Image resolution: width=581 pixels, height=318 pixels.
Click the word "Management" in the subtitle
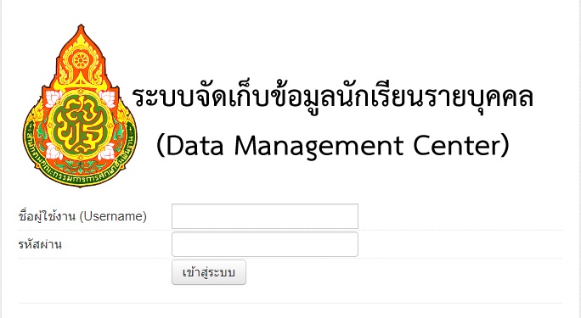[x=319, y=147]
